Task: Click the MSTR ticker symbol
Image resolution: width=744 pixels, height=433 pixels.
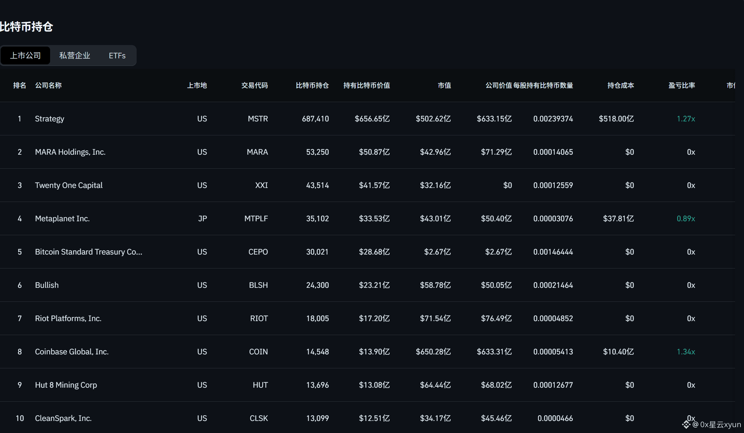Action: [x=258, y=119]
